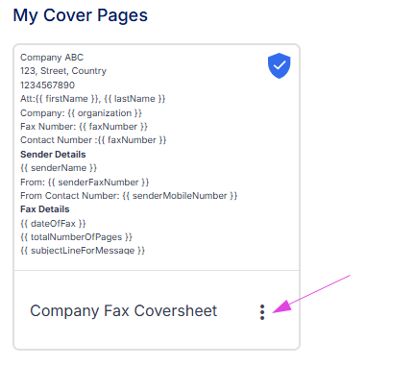Click the Sender Details bold heading

(x=53, y=155)
